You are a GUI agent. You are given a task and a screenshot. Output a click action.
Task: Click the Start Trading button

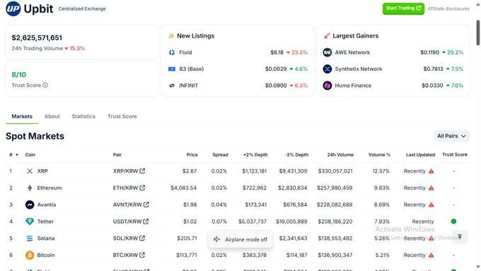click(x=403, y=8)
